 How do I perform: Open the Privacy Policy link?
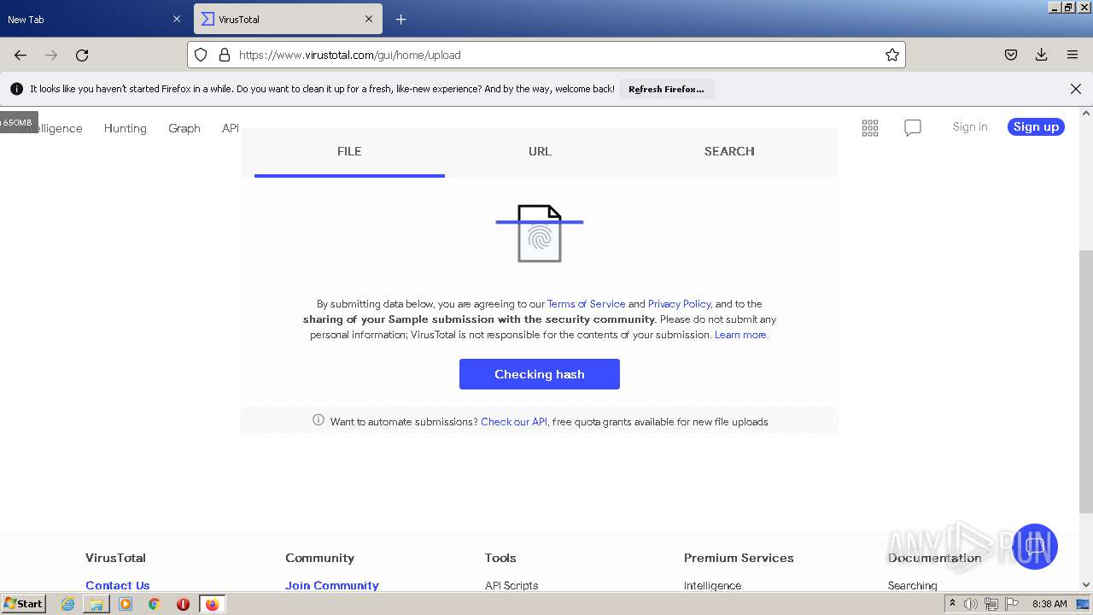[x=679, y=304]
